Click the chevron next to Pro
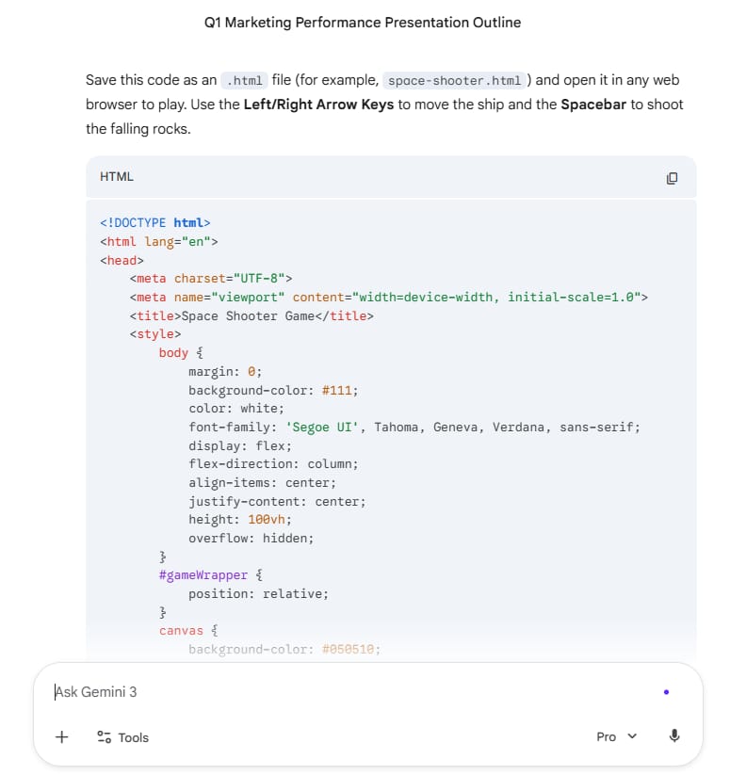730x775 pixels. coord(631,737)
